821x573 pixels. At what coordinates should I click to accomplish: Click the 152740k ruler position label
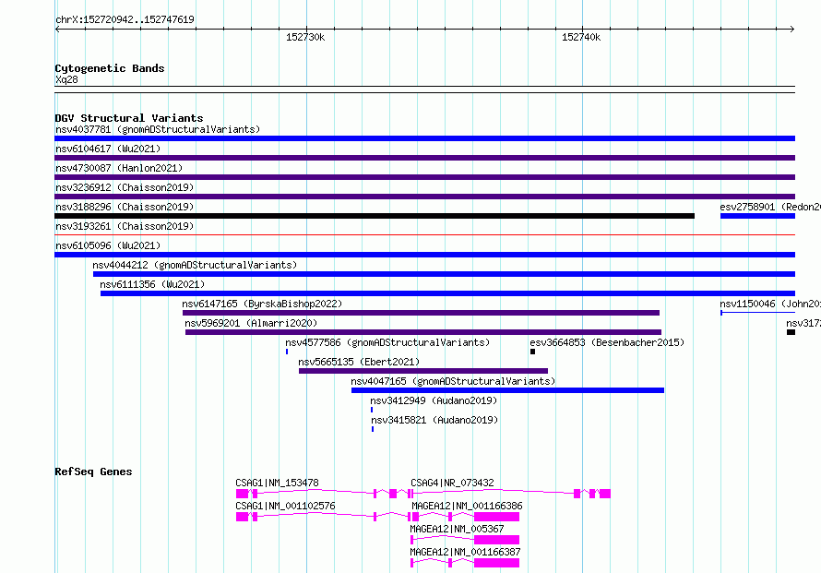pos(581,37)
